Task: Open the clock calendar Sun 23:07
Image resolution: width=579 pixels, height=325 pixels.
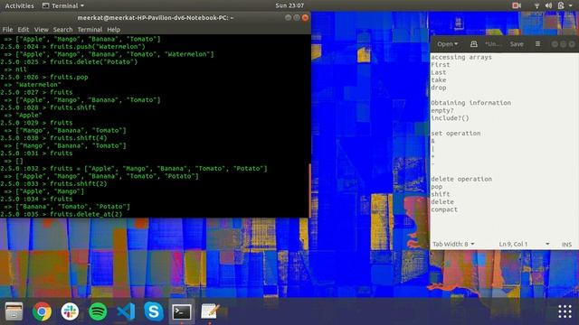Action: (289, 5)
